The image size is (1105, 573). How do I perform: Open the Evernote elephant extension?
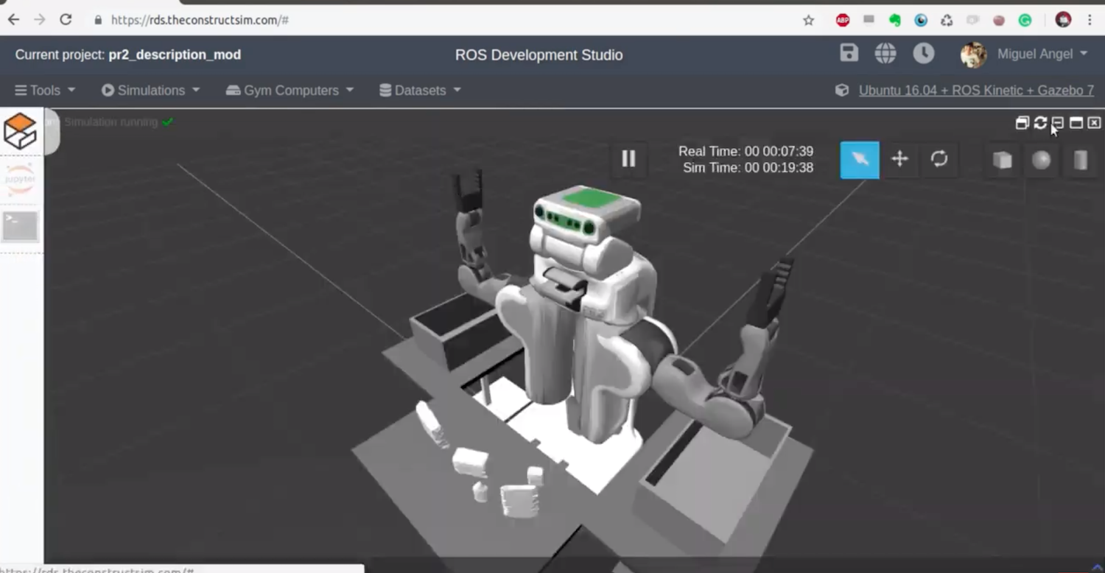(895, 21)
